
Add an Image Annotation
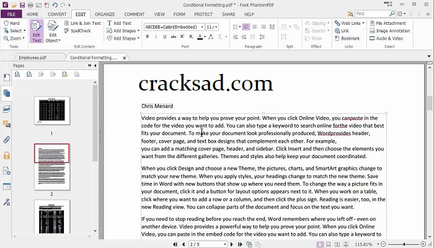pos(390,31)
